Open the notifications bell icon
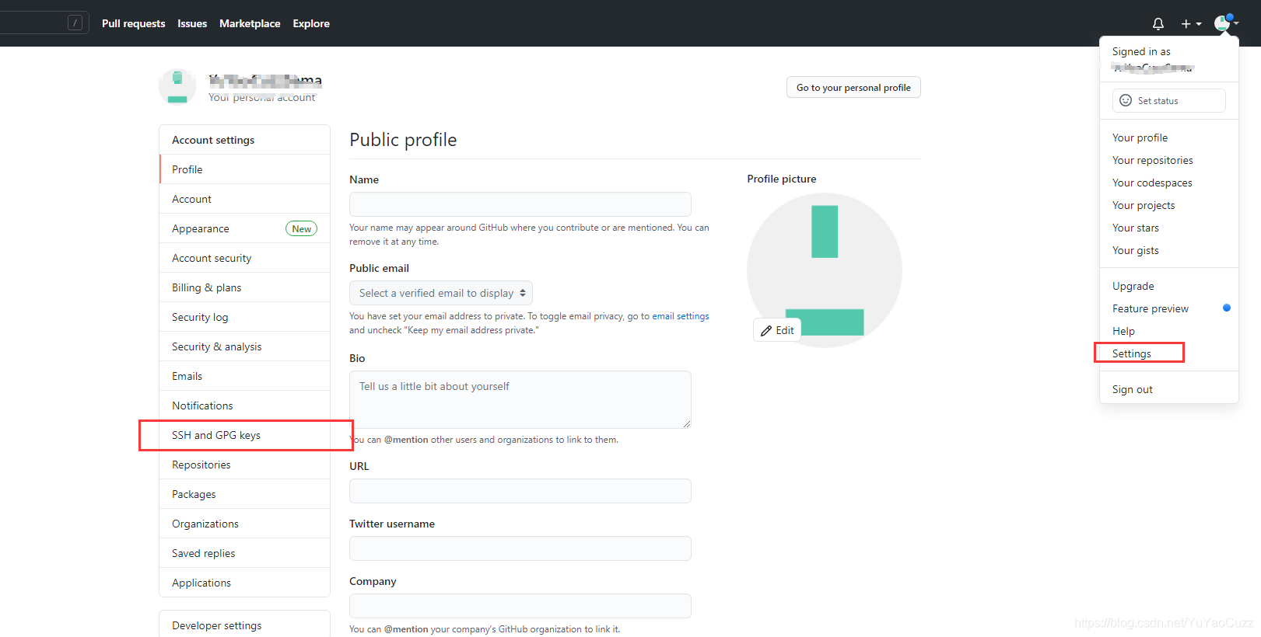Viewport: 1261px width, 637px height. pyautogui.click(x=1158, y=24)
